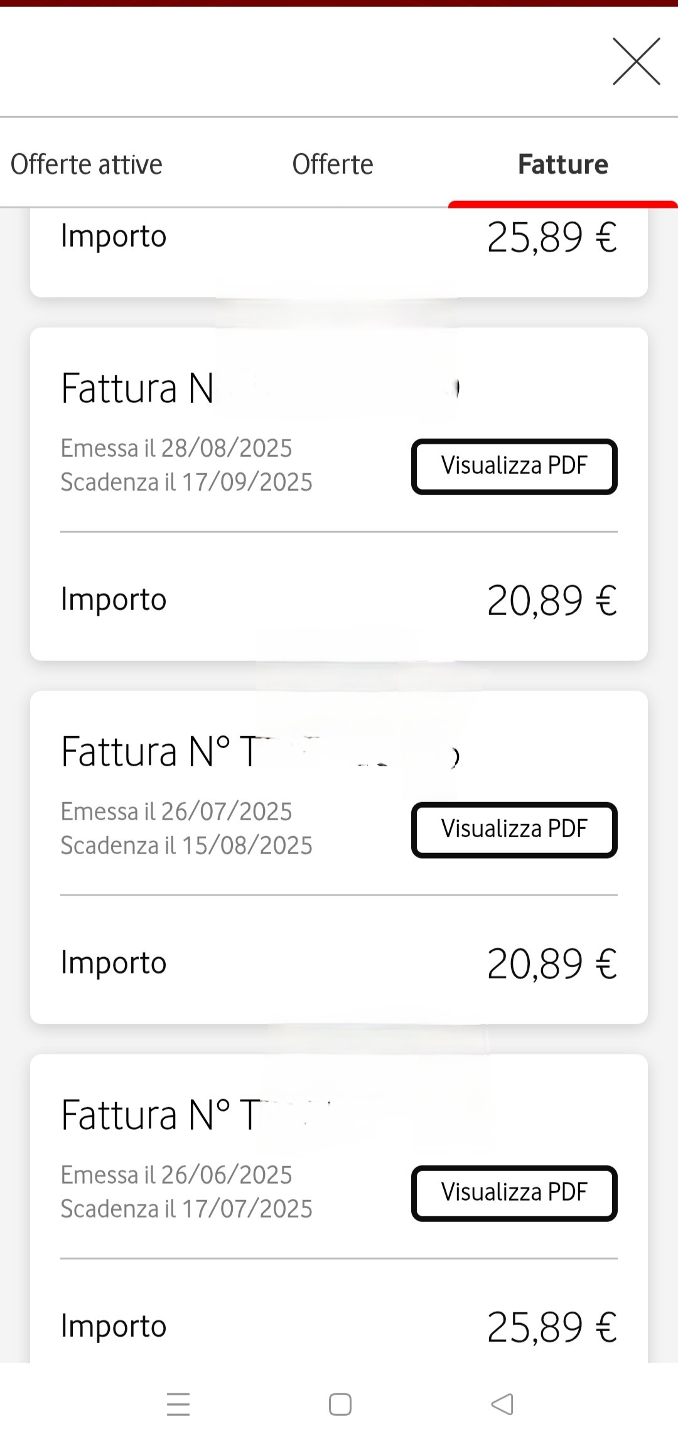Close the panel with the X icon

click(636, 62)
